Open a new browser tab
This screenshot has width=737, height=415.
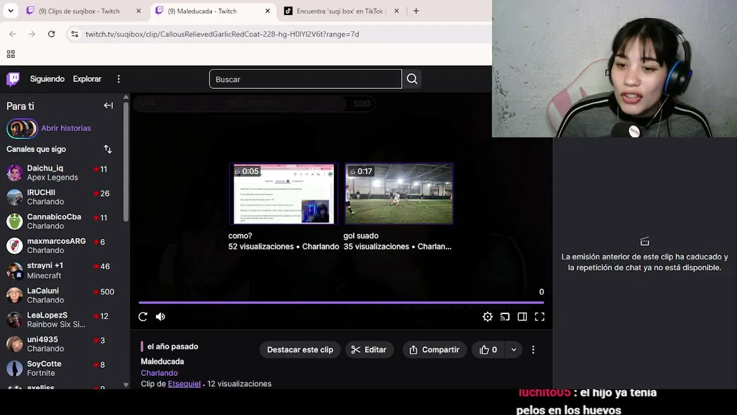(x=416, y=11)
